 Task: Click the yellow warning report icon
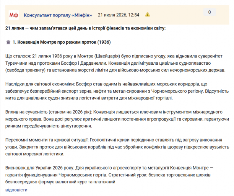148,15
